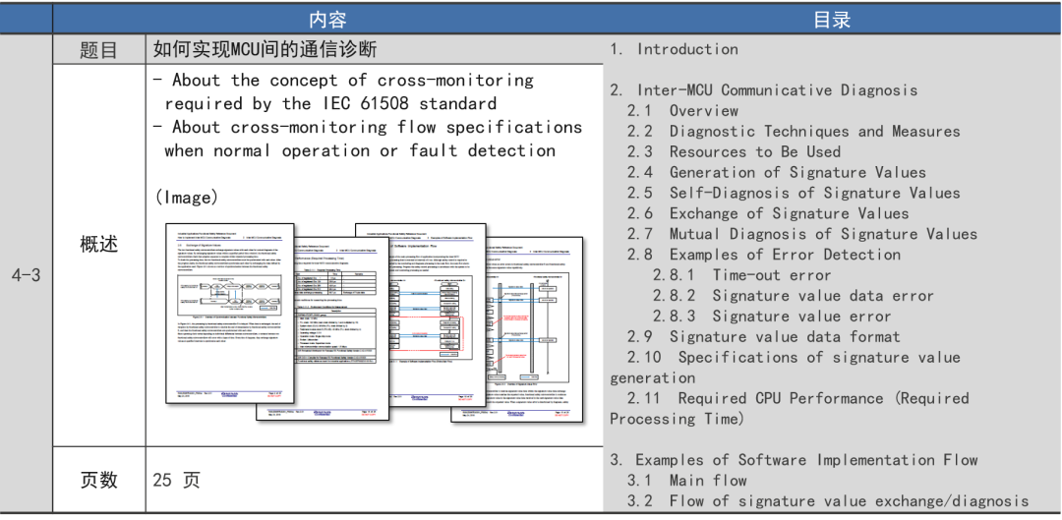Select the 4-3 row number cell

27,275
